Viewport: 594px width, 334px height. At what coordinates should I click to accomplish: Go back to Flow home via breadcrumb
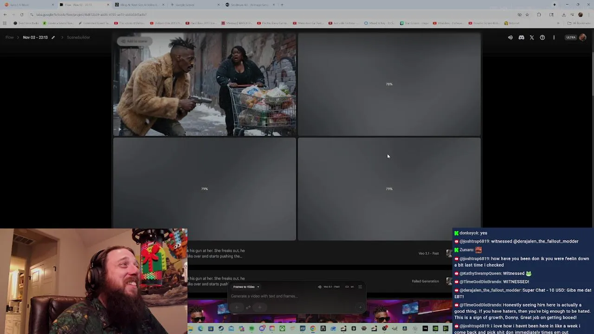[x=9, y=37]
